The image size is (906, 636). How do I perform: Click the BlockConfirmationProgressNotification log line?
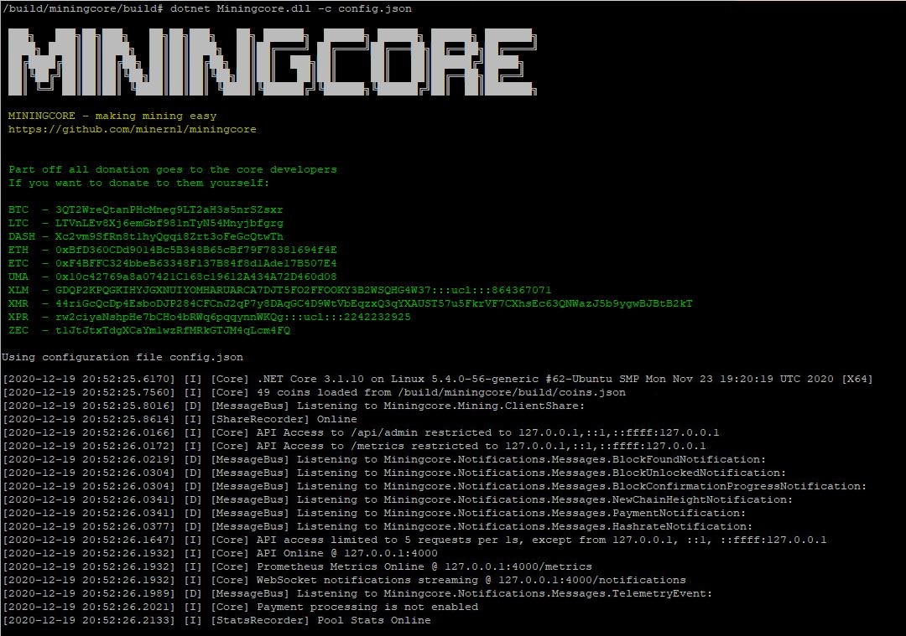[x=435, y=486]
